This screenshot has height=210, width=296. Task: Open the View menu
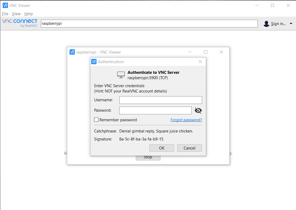click(x=16, y=14)
